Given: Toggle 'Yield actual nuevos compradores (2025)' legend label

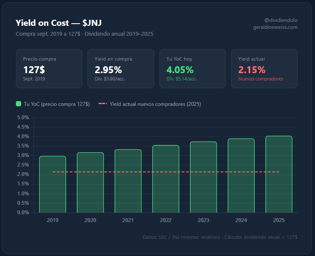Looking at the screenshot, I should 155,104.
